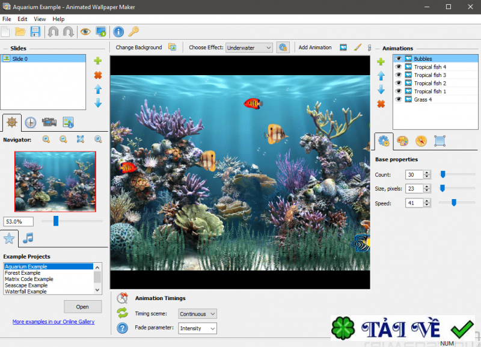481x347 pixels.
Task: Move animation up with the blue arrow
Action: (381, 76)
